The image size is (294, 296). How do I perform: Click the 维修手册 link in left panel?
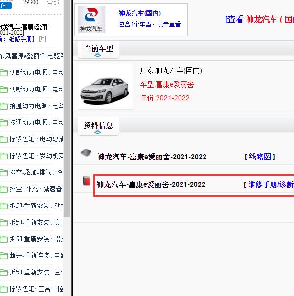click(22, 39)
